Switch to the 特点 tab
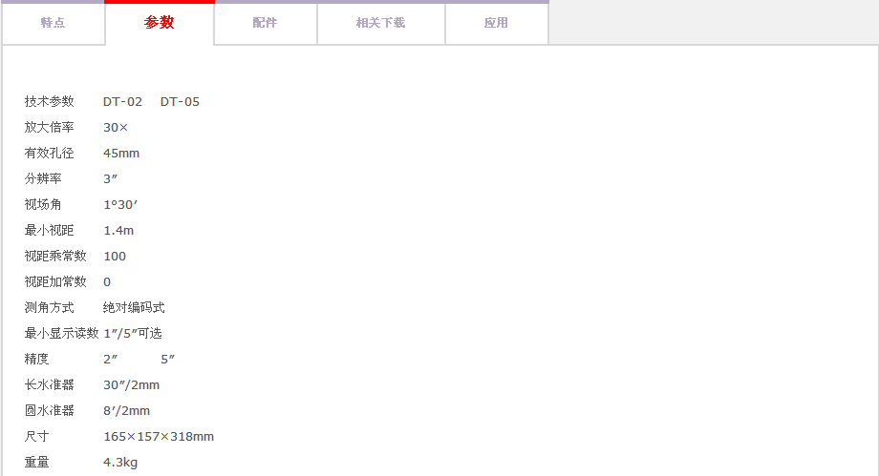 pos(53,23)
